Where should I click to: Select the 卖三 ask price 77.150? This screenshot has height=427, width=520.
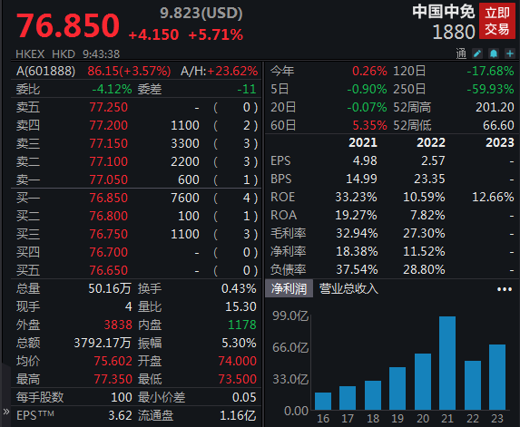coord(108,143)
